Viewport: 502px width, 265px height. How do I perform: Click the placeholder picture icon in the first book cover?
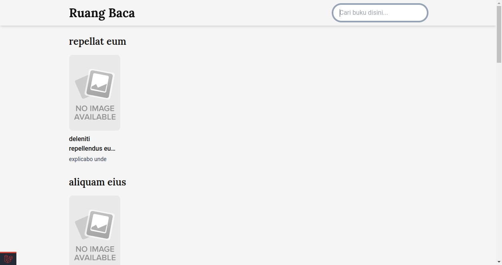[95, 84]
